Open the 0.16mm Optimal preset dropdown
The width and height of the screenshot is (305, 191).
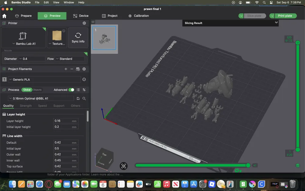coord(41,98)
